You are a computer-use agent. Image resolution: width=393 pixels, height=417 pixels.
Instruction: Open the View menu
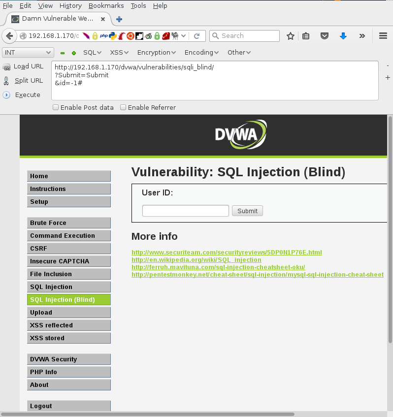[45, 5]
